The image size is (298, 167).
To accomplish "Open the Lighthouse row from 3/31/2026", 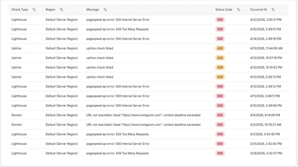I will (x=148, y=144).
